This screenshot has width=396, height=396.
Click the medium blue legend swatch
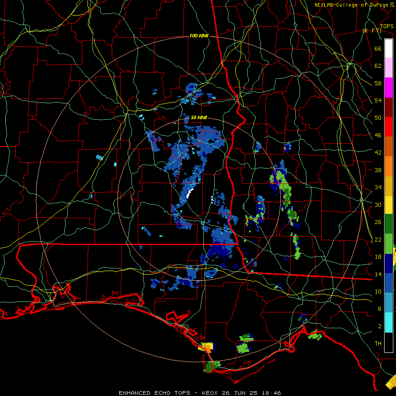coord(389,283)
